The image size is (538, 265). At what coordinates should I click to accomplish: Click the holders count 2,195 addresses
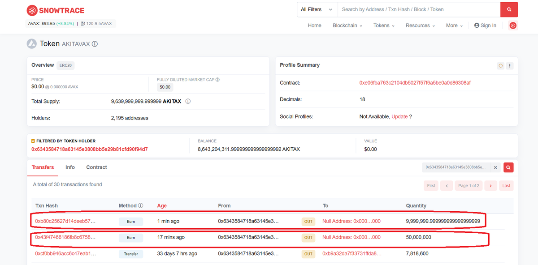click(x=130, y=118)
